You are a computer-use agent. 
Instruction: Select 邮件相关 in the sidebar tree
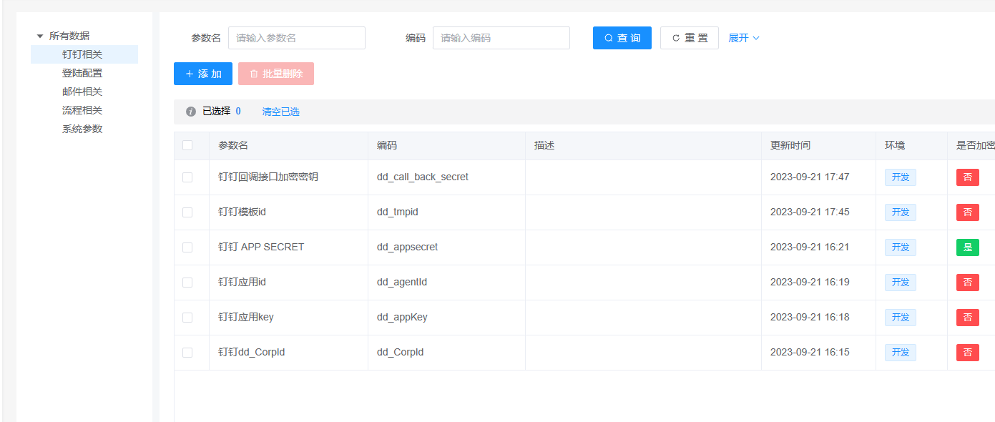pos(82,92)
